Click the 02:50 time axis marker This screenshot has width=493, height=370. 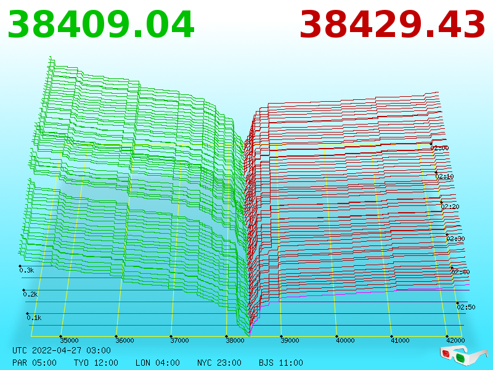click(466, 307)
